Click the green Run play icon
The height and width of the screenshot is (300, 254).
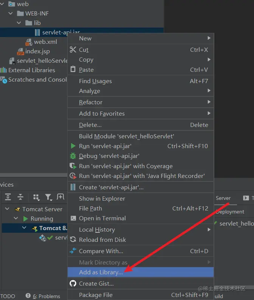tap(73, 146)
